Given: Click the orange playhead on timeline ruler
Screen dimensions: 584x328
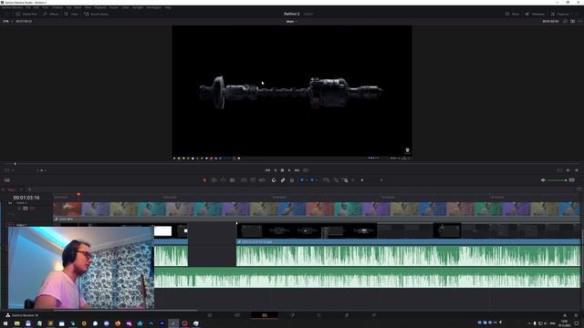Looking at the screenshot, I should click(x=78, y=195).
